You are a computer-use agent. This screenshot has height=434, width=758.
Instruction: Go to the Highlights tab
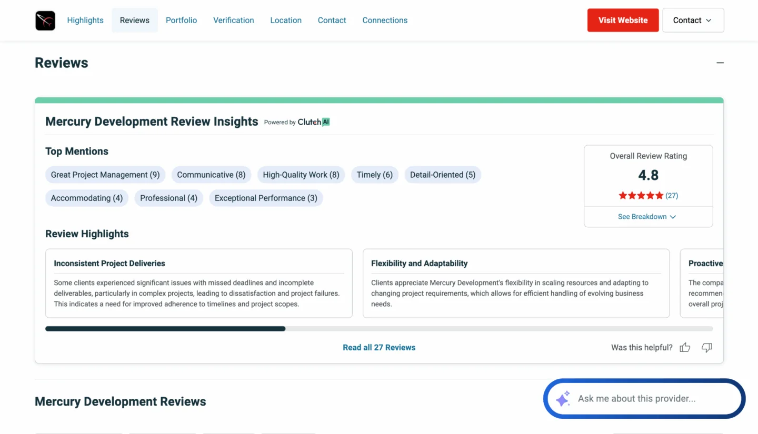click(x=85, y=20)
